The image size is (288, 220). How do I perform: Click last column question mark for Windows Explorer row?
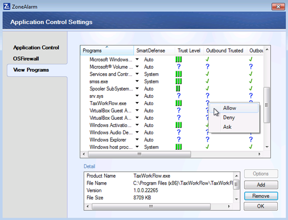click(x=251, y=139)
